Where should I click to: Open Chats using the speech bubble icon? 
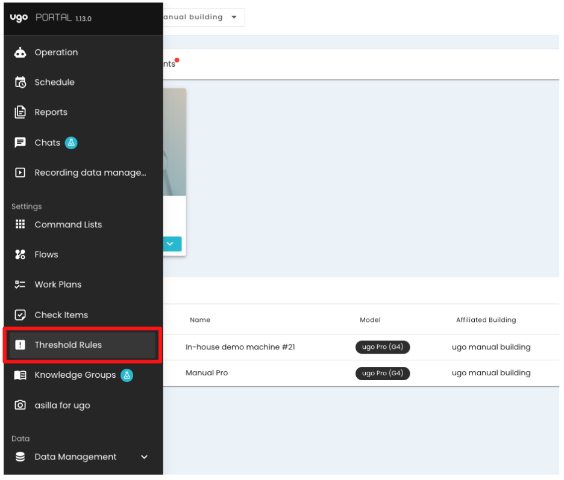(x=20, y=143)
